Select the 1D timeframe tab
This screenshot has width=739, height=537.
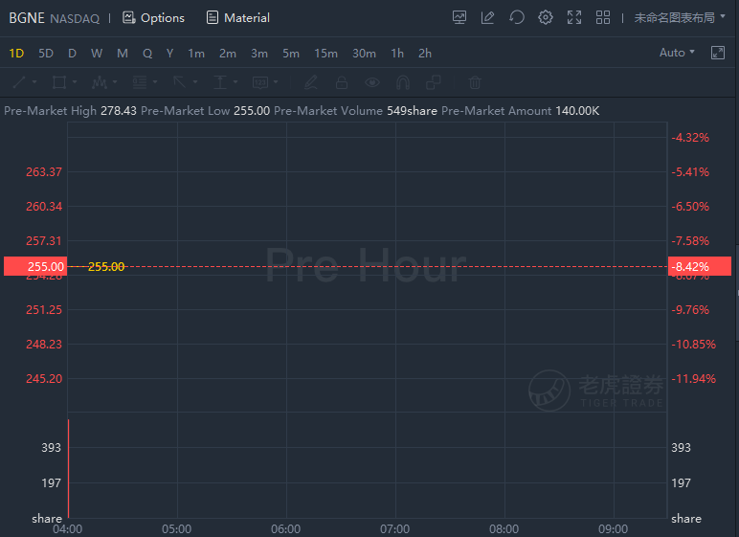pyautogui.click(x=16, y=54)
